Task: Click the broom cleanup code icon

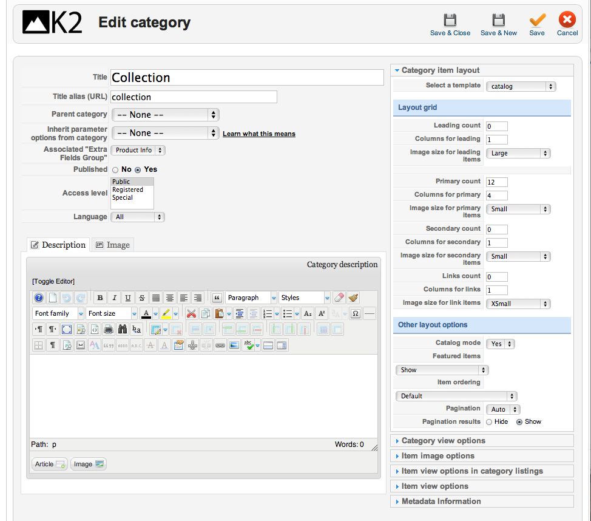Action: pyautogui.click(x=353, y=298)
